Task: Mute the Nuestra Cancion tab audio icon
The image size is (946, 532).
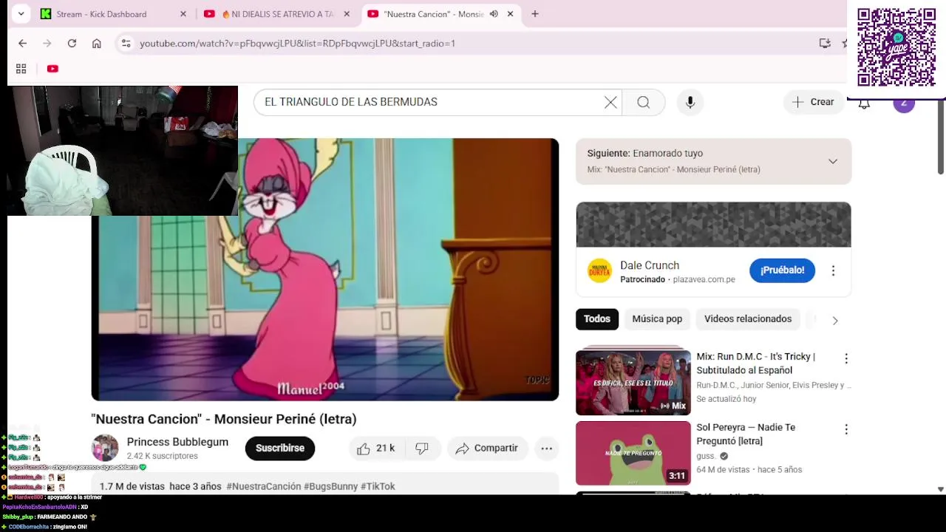Action: click(x=494, y=14)
